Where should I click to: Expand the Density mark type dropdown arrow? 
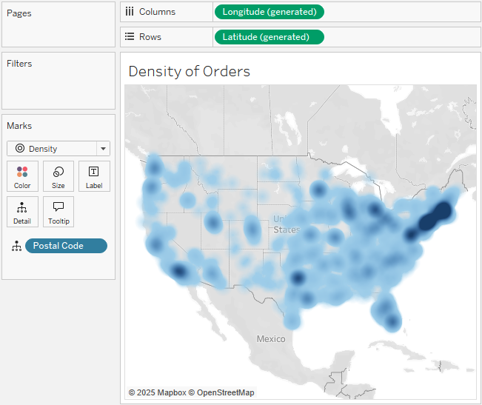103,149
